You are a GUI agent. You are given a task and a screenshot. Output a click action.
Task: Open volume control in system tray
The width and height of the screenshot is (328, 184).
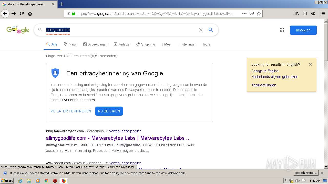pyautogui.click(x=297, y=181)
